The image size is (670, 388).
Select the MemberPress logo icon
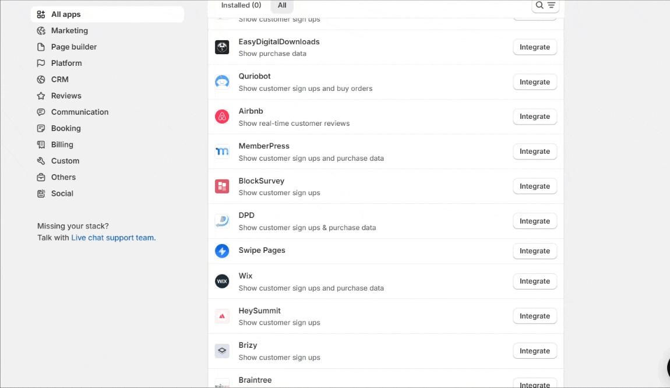click(x=222, y=151)
